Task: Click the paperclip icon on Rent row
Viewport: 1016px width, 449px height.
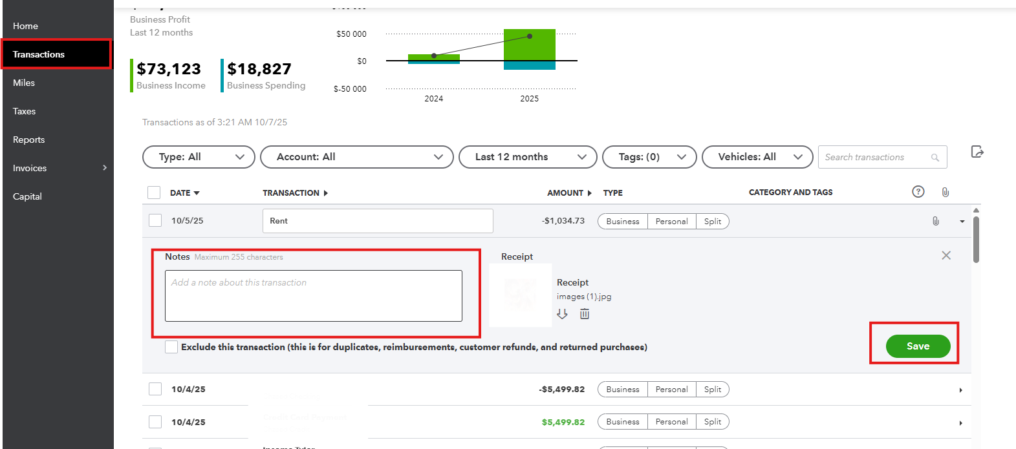Action: 935,221
